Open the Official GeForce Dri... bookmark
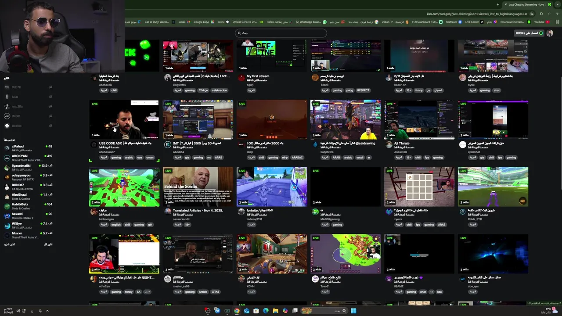This screenshot has width=562, height=316. pyautogui.click(x=247, y=22)
